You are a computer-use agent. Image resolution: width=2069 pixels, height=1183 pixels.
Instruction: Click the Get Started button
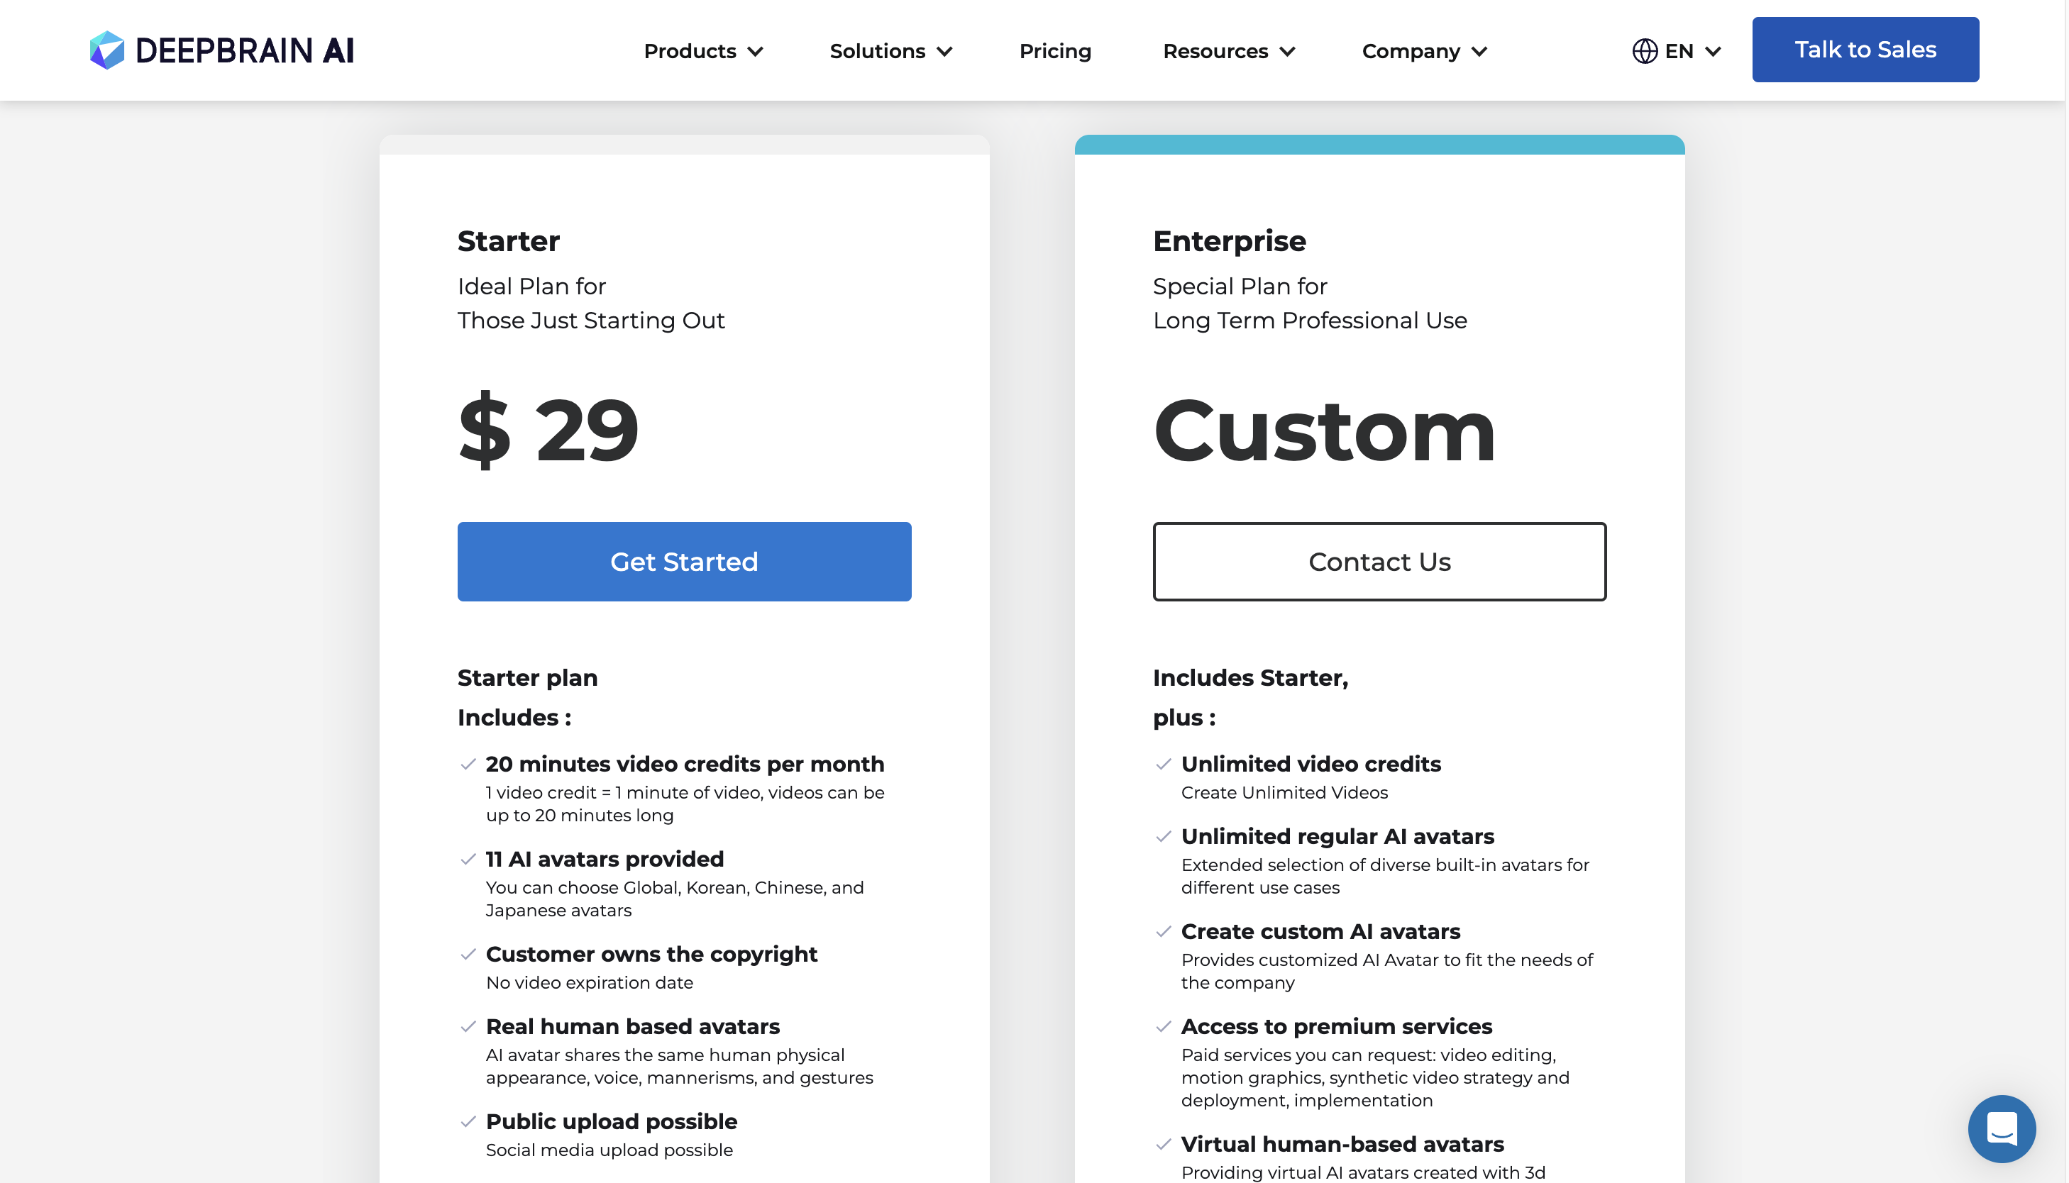coord(683,561)
